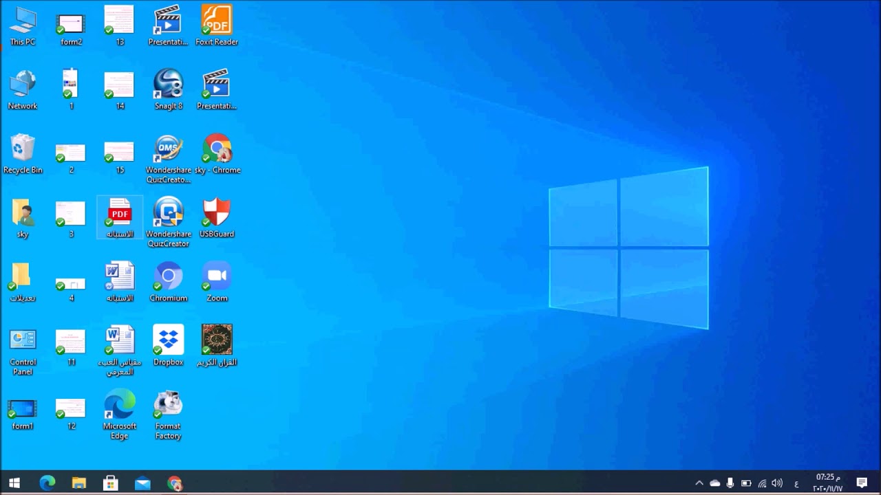Viewport: 881px width, 495px height.
Task: Select the desktop file named 14
Action: (x=120, y=90)
